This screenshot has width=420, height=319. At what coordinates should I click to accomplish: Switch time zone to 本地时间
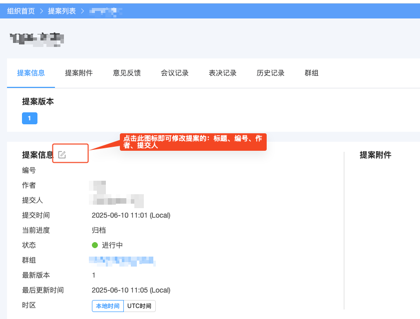coord(107,306)
